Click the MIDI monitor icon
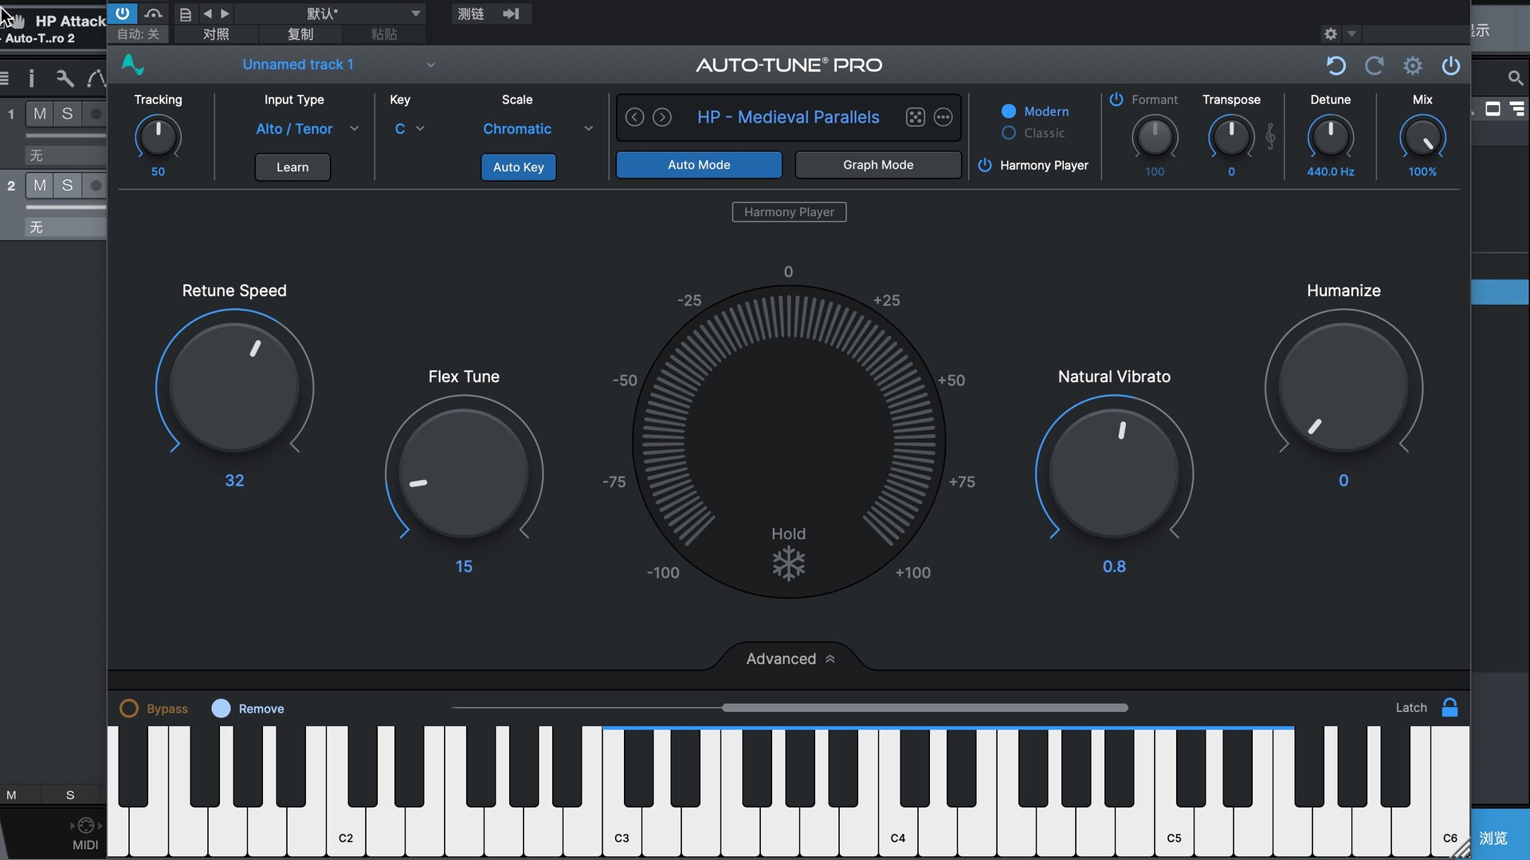The image size is (1530, 860). (x=86, y=826)
